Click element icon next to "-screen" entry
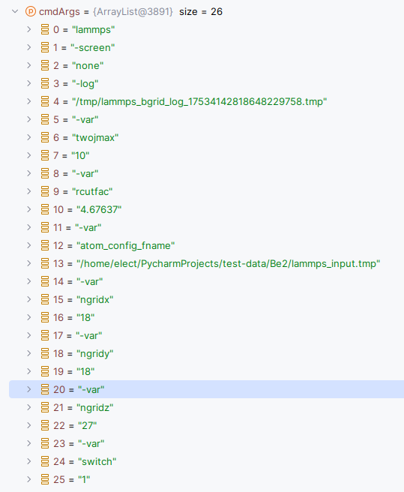 45,47
